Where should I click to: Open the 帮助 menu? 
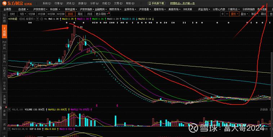130,3
